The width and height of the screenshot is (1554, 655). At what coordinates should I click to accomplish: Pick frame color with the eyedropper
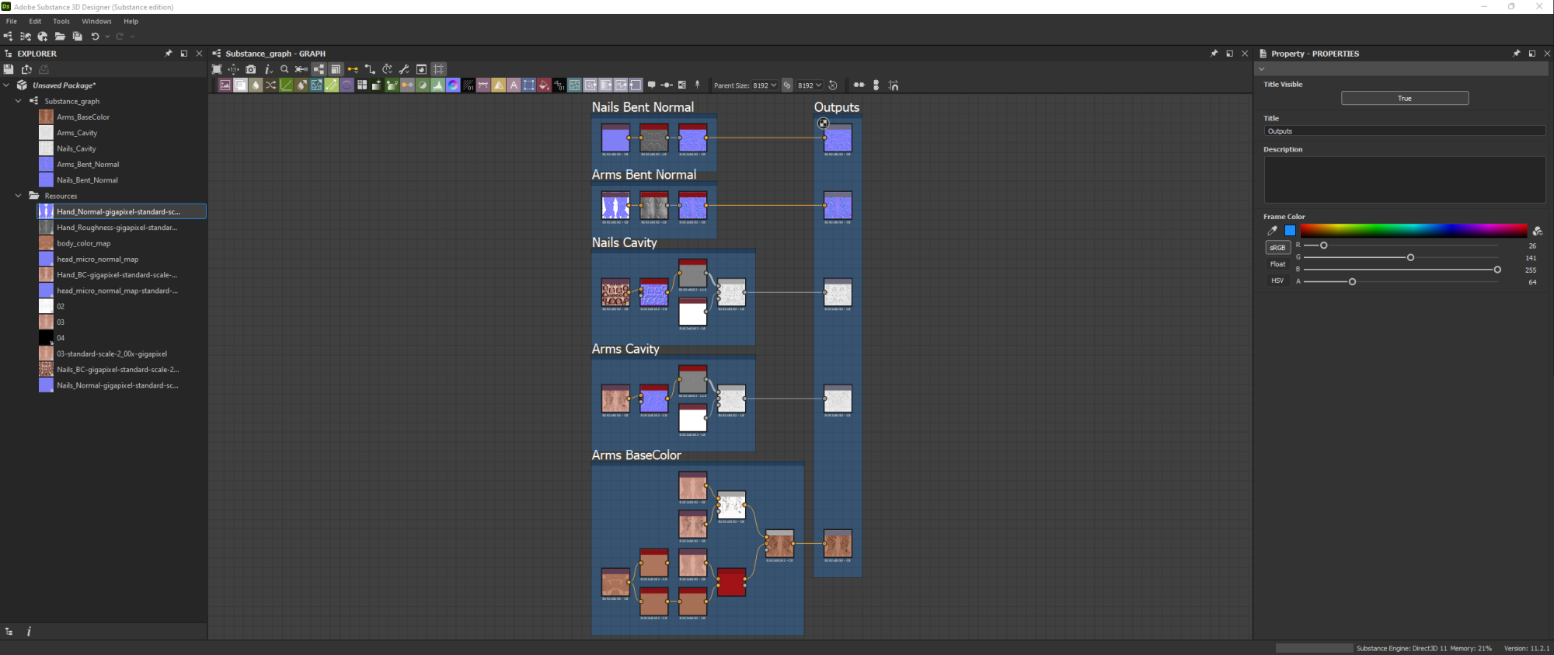[x=1272, y=231]
